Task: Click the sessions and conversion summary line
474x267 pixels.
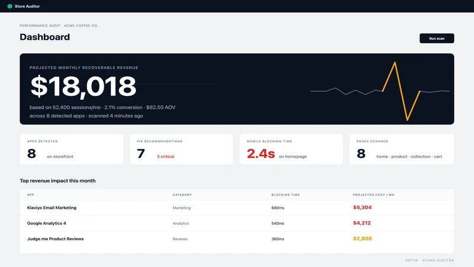Action: (x=103, y=107)
